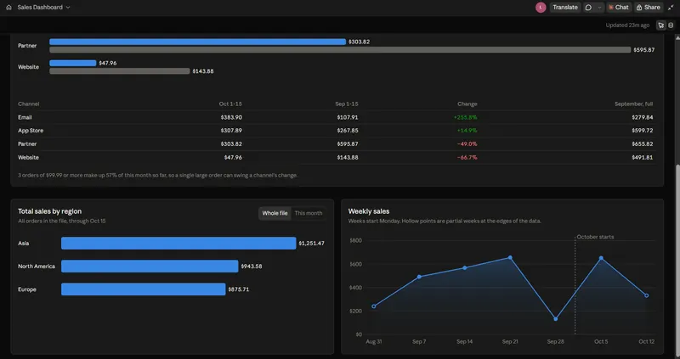
Task: Expand the chevron beside the comment icon
Action: tap(600, 8)
